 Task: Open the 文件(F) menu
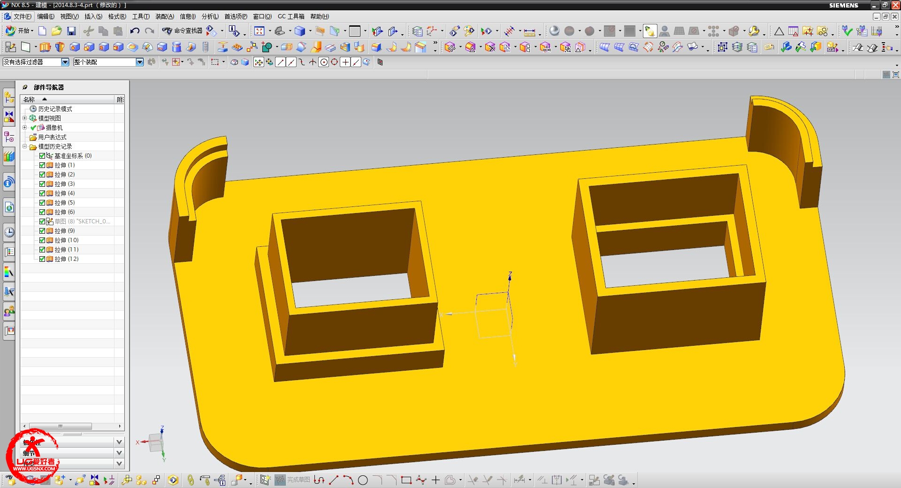coord(22,16)
